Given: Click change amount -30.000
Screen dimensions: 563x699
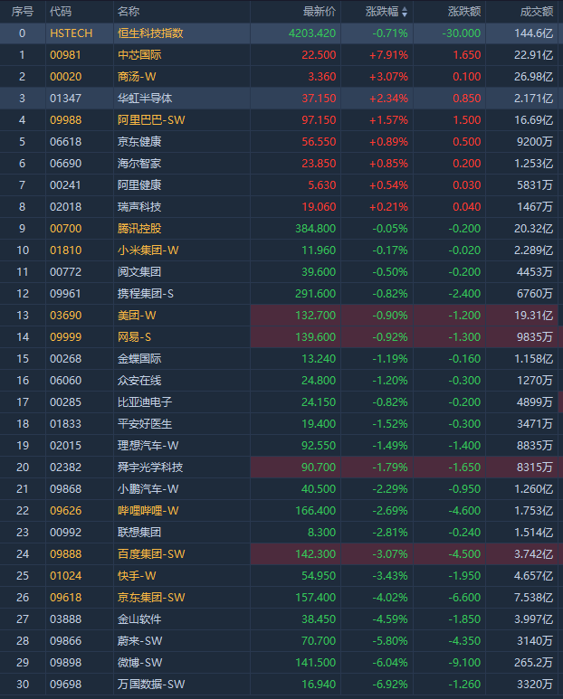Looking at the screenshot, I should tap(462, 33).
